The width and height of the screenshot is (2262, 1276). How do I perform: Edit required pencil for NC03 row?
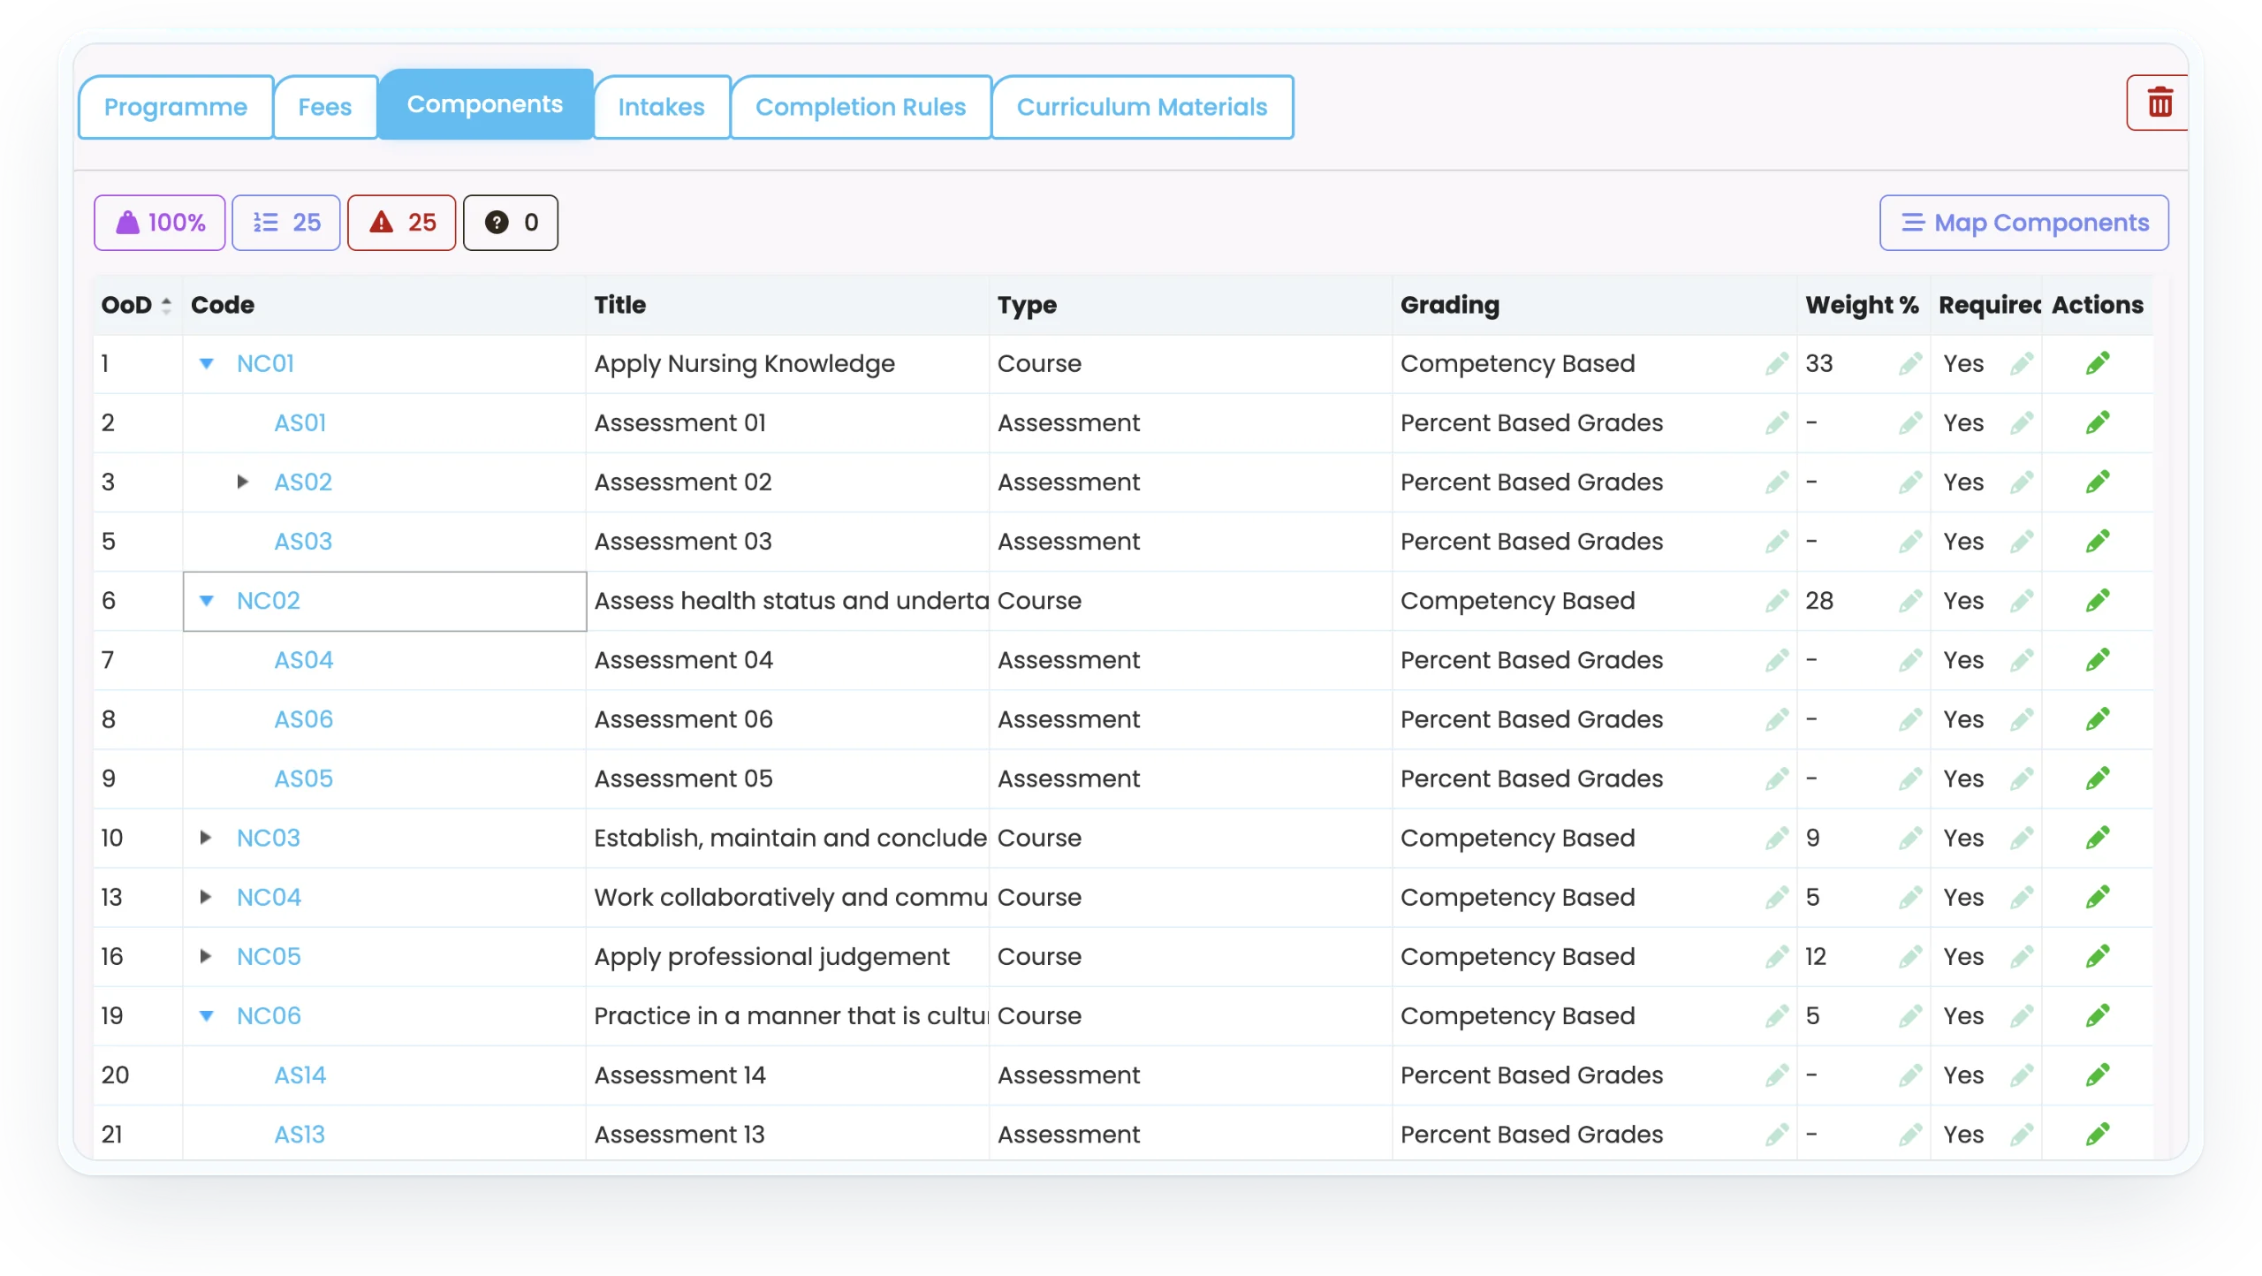click(2022, 838)
